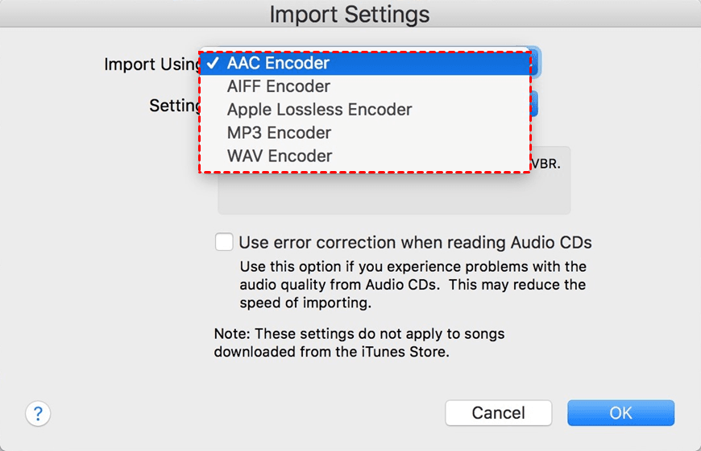Click the Import Using popup arrows at right edge
This screenshot has height=451, width=701.
point(535,62)
